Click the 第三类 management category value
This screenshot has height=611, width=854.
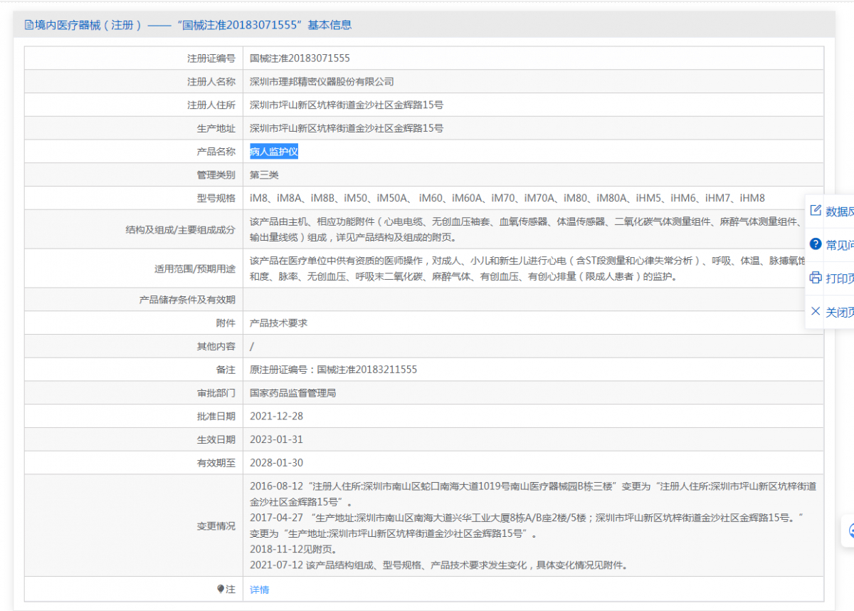click(x=264, y=174)
